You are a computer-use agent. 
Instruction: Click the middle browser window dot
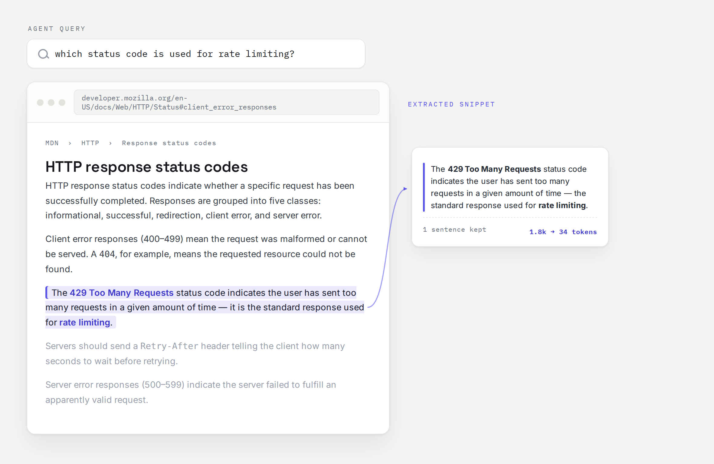[51, 103]
